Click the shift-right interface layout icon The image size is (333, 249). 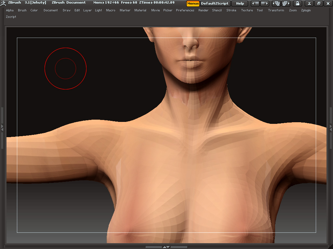click(x=265, y=4)
